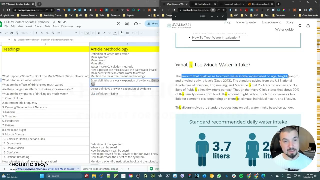
Task: Toggle italic formatting in Sheets
Action: [104, 33]
